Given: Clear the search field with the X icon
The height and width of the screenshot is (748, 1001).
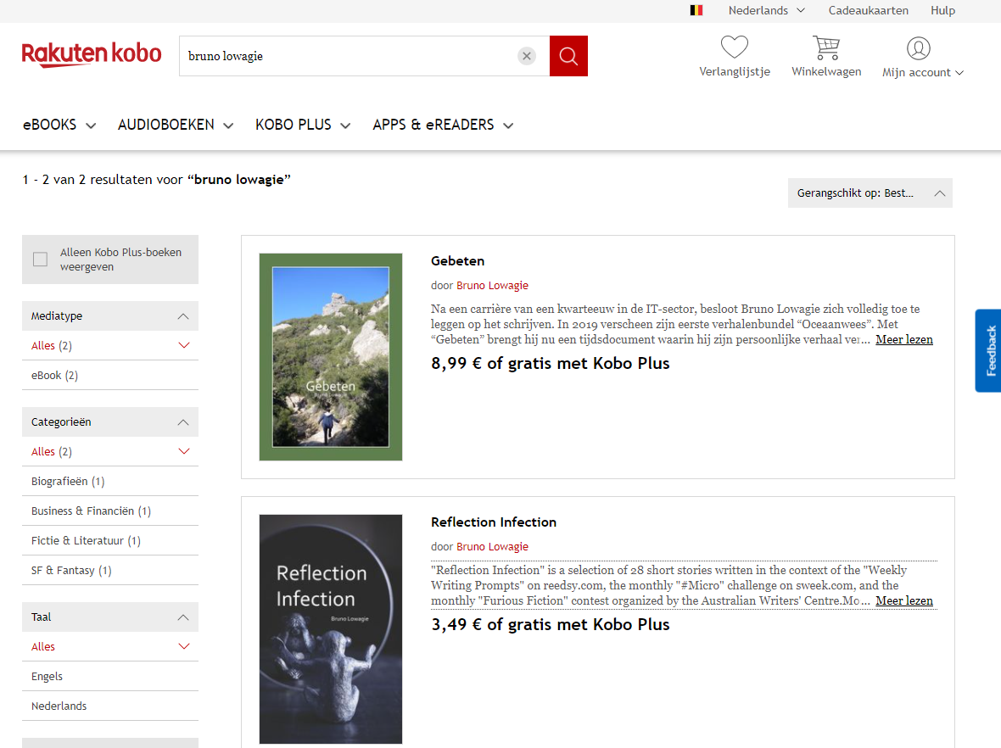Looking at the screenshot, I should [527, 56].
